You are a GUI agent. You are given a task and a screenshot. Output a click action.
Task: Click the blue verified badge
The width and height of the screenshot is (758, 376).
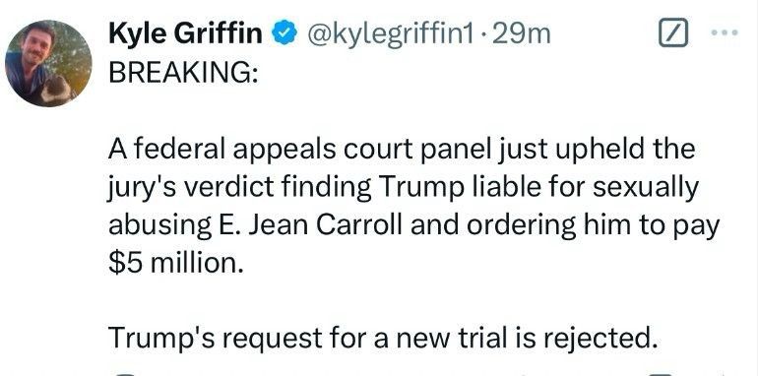(x=285, y=33)
